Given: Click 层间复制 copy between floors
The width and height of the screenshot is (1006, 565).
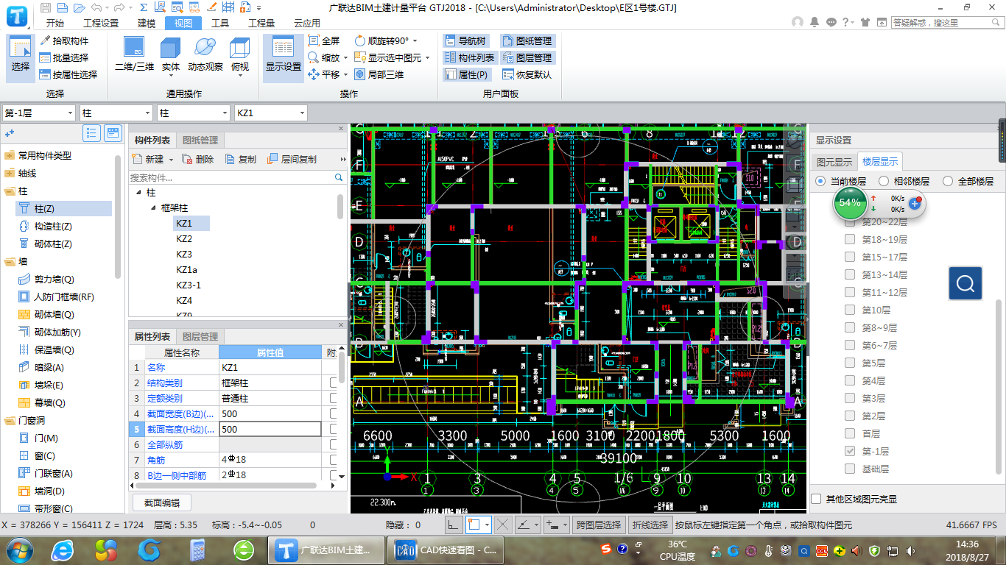Looking at the screenshot, I should (x=292, y=159).
